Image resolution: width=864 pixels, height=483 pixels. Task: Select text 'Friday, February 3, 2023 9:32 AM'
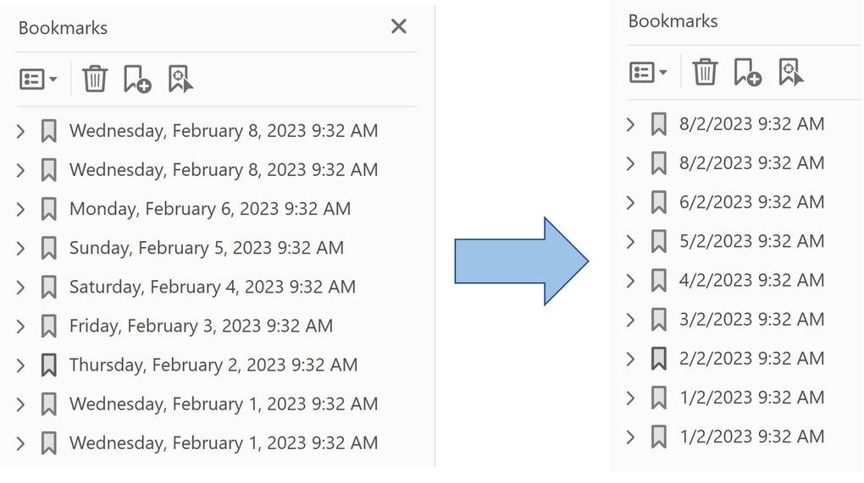[x=201, y=327]
